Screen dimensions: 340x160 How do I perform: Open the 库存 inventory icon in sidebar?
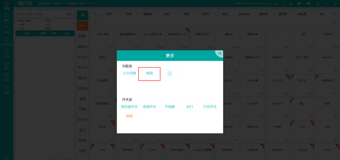click(x=7, y=65)
